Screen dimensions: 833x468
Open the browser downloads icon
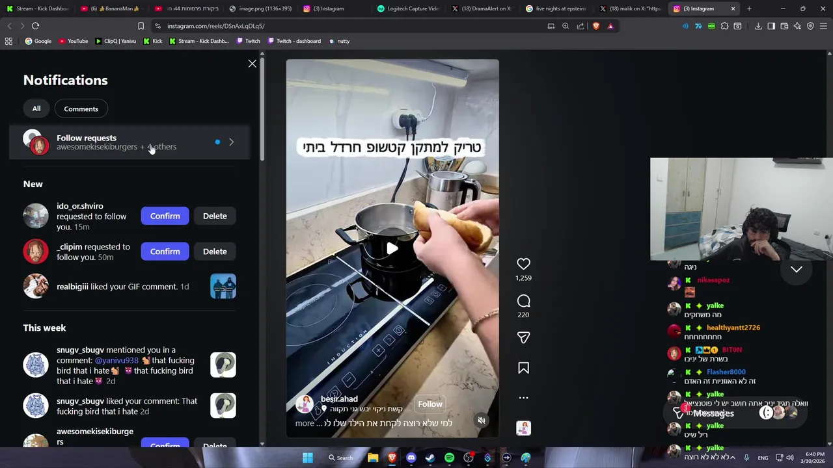click(758, 26)
